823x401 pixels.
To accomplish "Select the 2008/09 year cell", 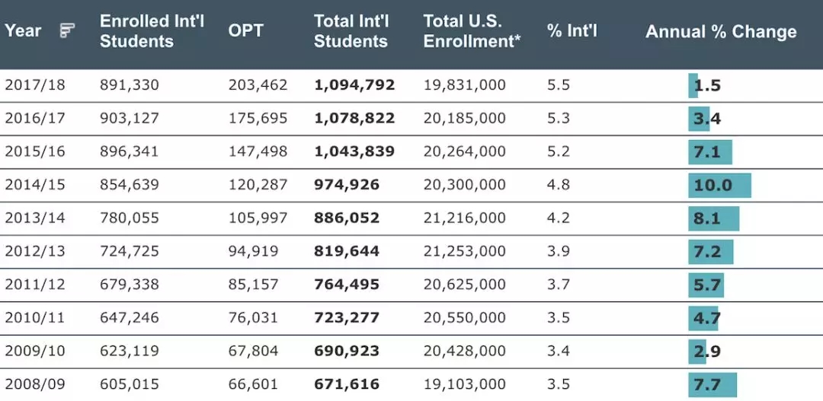I will [x=35, y=384].
